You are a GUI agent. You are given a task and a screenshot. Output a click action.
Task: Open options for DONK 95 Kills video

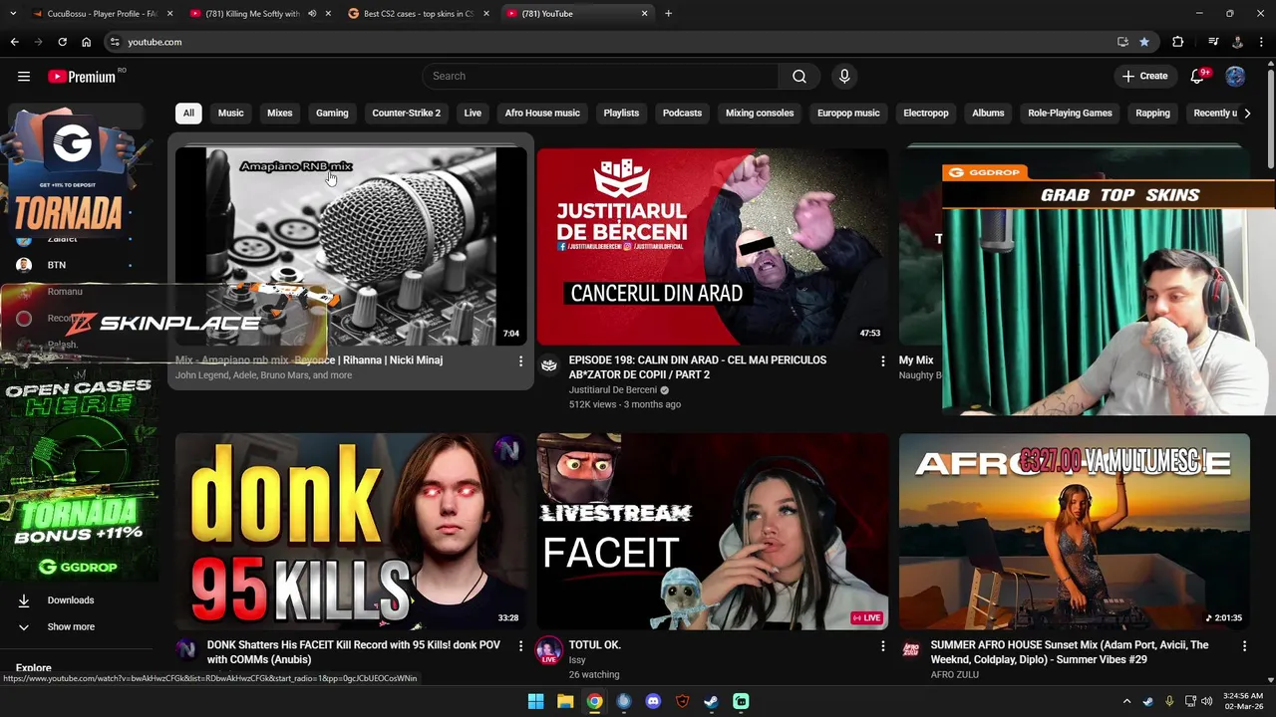tap(520, 646)
